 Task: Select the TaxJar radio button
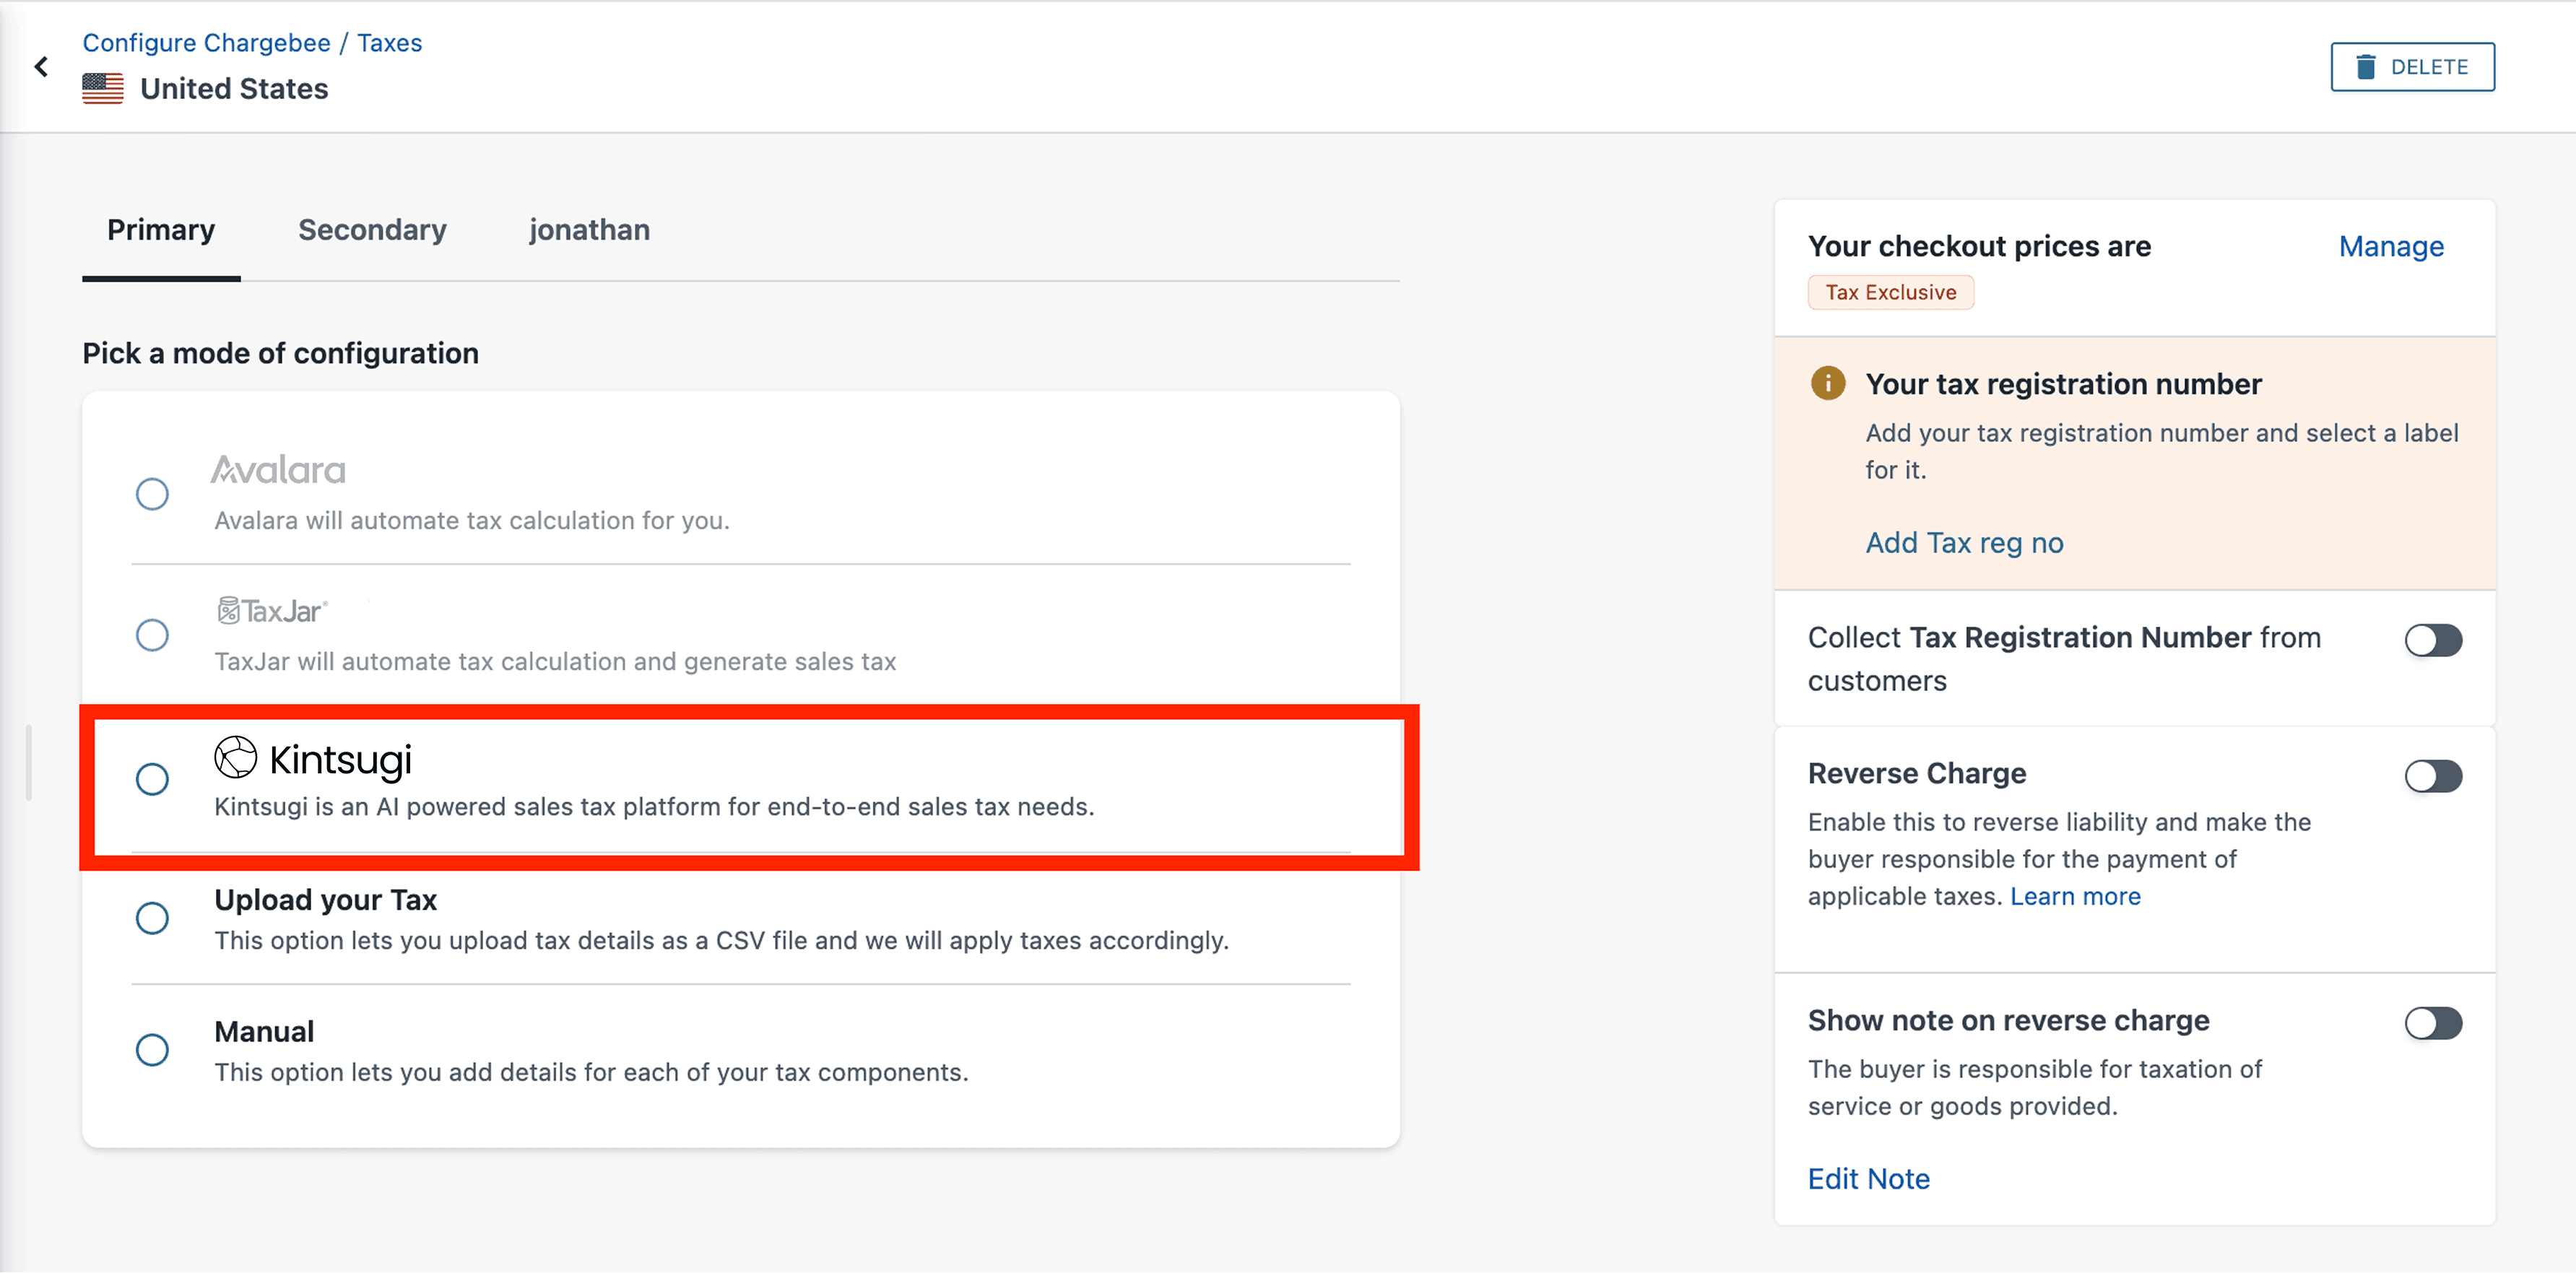(x=152, y=635)
